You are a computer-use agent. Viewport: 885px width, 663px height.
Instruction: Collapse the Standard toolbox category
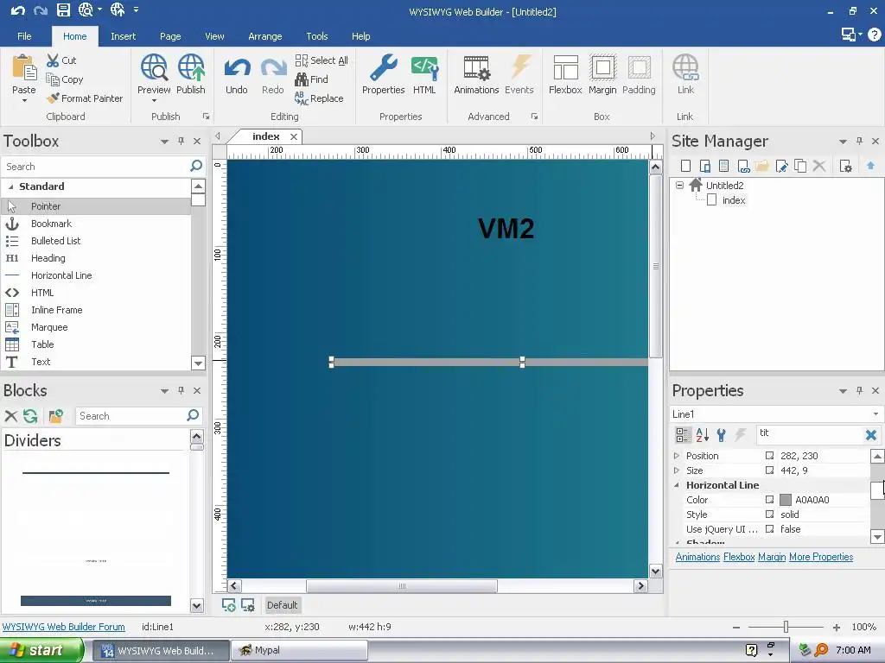[x=10, y=186]
